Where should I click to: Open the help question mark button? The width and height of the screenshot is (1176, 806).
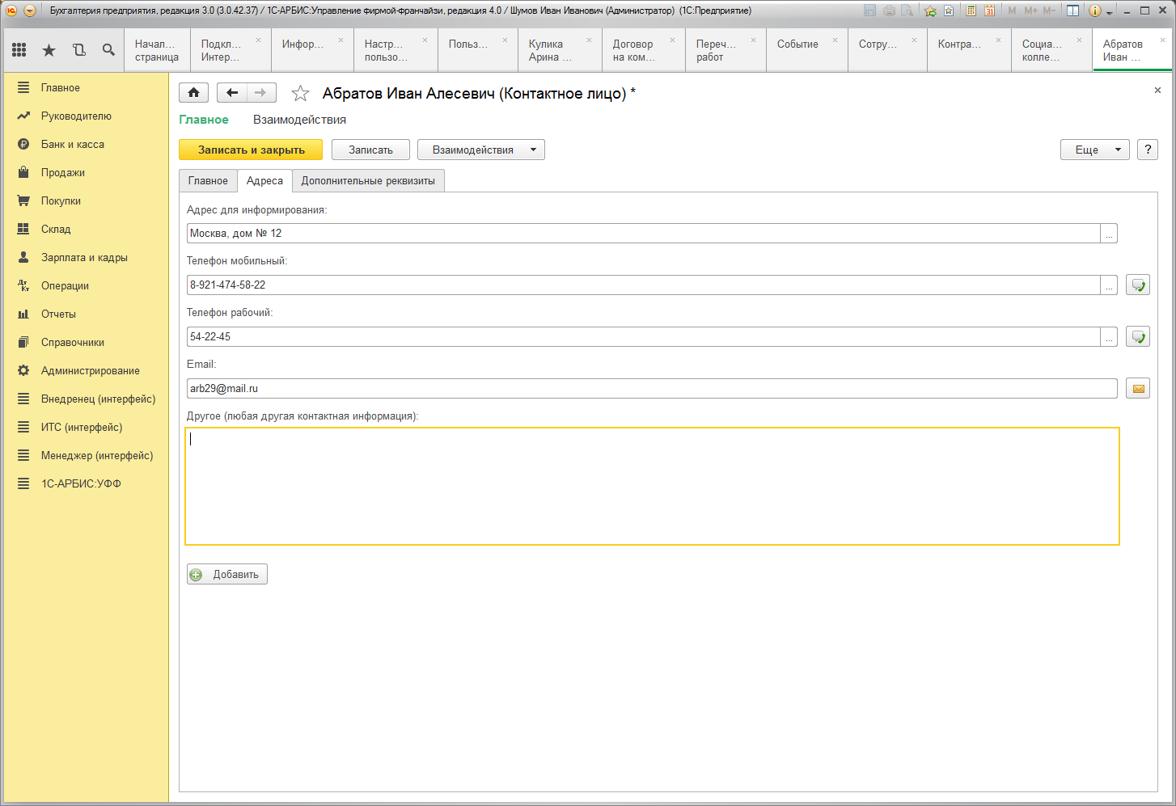point(1148,150)
